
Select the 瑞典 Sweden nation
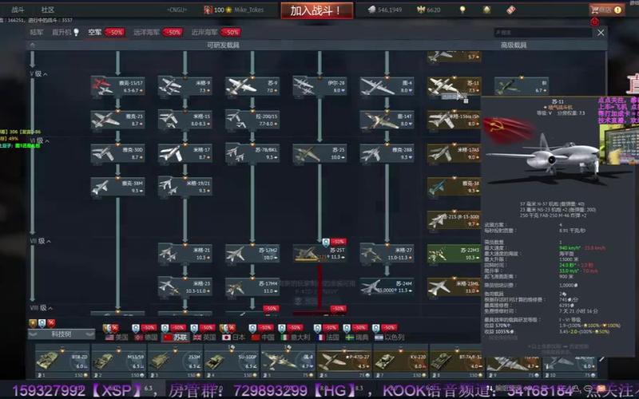pyautogui.click(x=357, y=338)
